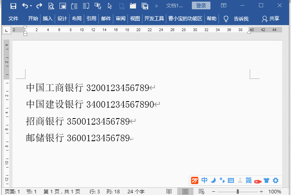291x195 pixels.
Task: Switch to the 插入 ribbon tab
Action: [47, 19]
